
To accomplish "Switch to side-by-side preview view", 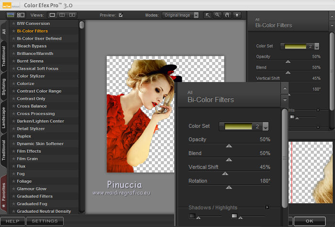I will (x=72, y=15).
